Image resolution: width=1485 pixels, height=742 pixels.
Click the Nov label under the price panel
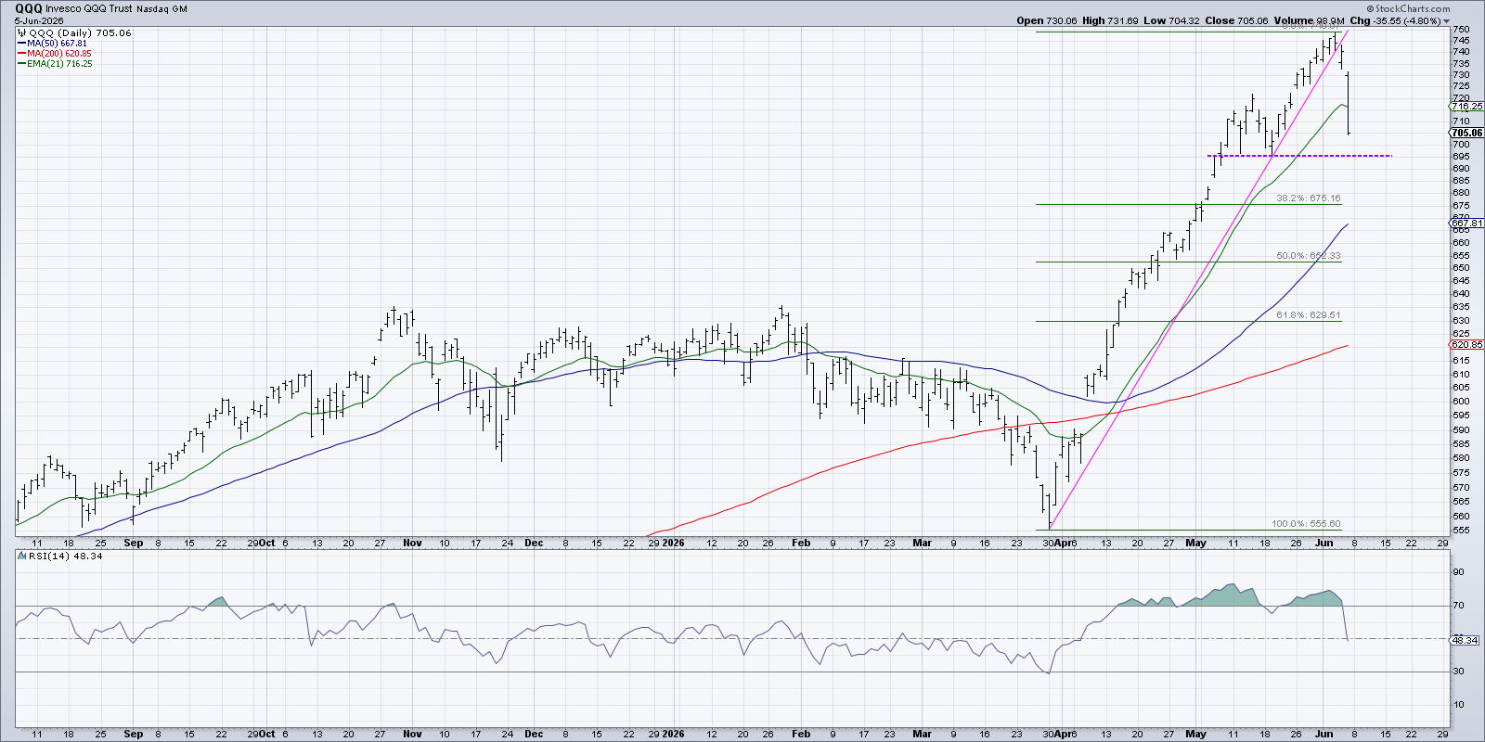pos(412,543)
